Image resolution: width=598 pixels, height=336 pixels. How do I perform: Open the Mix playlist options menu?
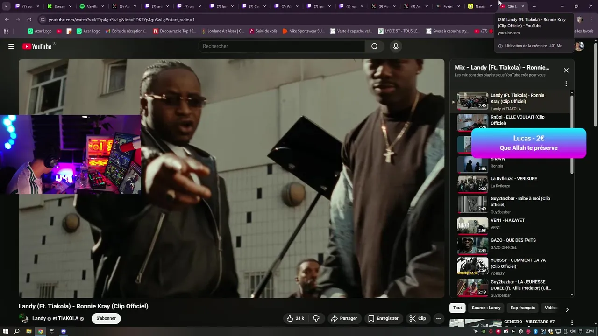click(566, 84)
